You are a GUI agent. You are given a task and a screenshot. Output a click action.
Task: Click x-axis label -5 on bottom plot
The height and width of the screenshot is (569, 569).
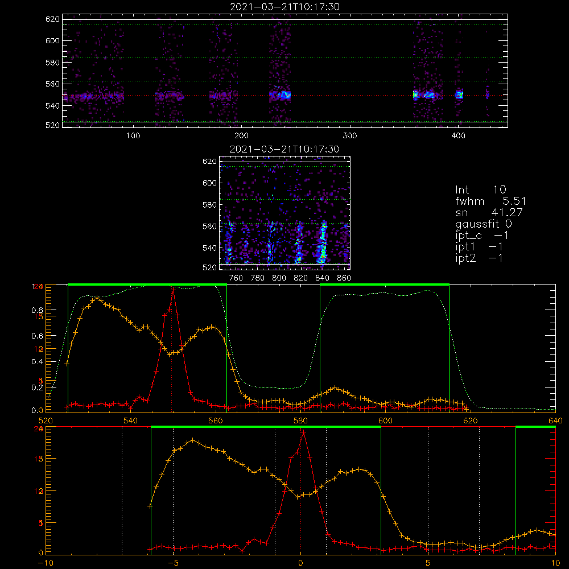point(173,563)
